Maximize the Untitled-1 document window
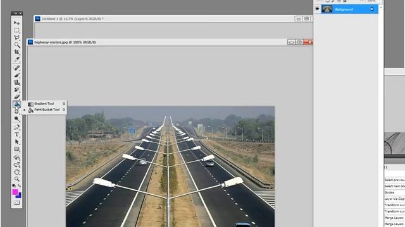405x227 pixels. 306,19
